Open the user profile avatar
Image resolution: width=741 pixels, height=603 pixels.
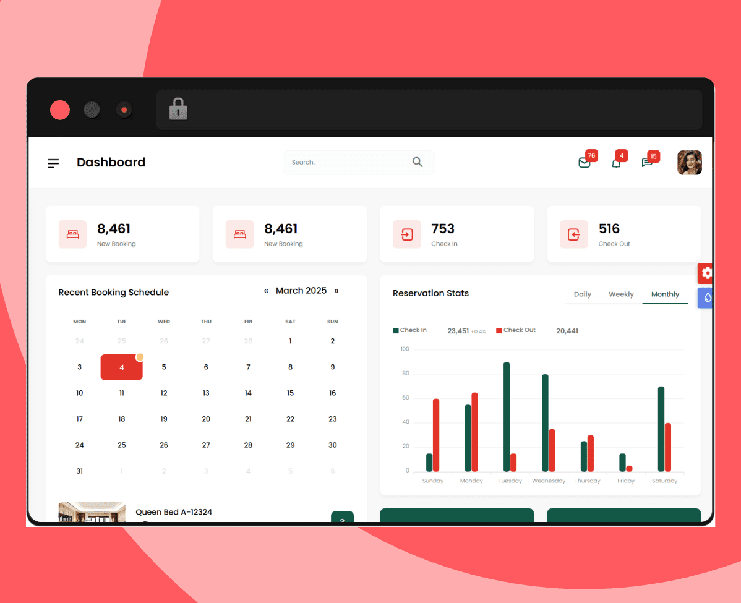[x=689, y=163]
